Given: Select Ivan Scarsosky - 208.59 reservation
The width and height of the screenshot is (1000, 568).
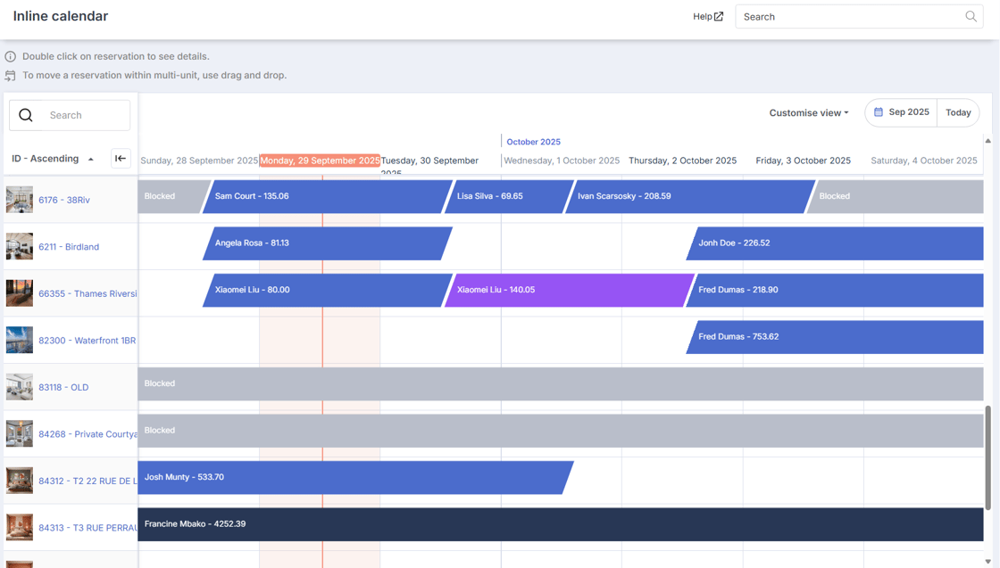Looking at the screenshot, I should 690,196.
